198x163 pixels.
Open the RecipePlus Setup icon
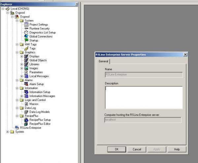pos(26,120)
